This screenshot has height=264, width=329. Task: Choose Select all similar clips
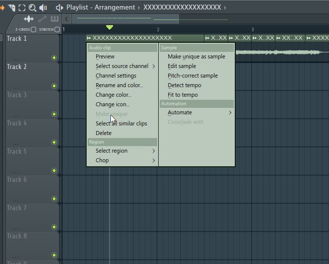tap(122, 123)
